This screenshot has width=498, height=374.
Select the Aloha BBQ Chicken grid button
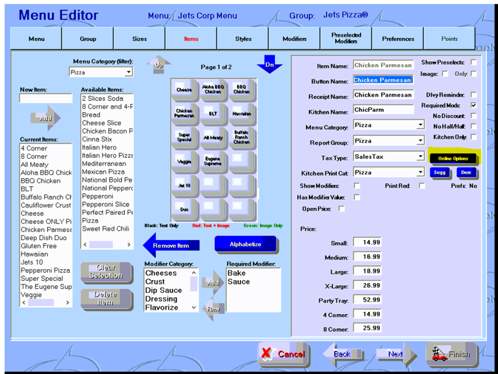(212, 89)
